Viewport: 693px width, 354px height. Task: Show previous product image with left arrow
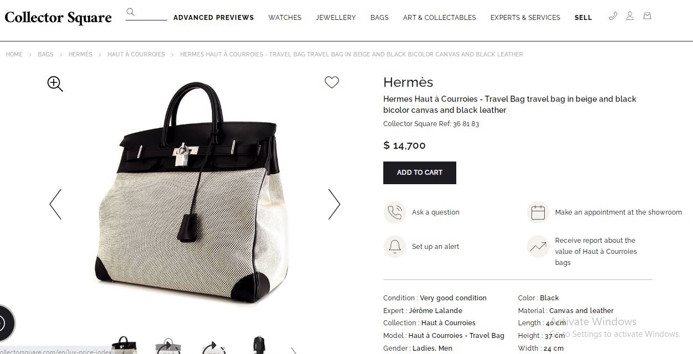[55, 204]
